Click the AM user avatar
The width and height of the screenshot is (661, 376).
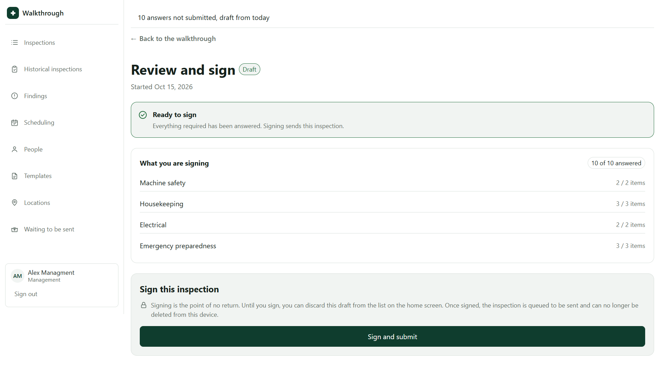(18, 276)
